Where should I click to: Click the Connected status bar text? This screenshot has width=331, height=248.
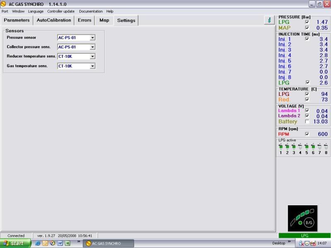[x=16, y=236]
